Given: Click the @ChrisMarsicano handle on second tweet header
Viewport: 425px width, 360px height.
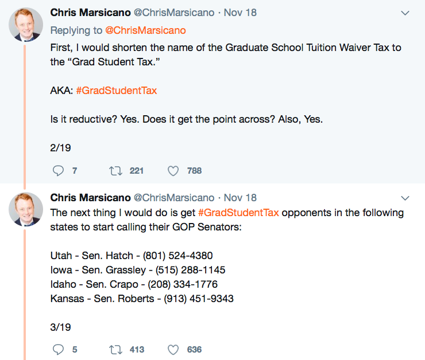Looking at the screenshot, I should 174,198.
